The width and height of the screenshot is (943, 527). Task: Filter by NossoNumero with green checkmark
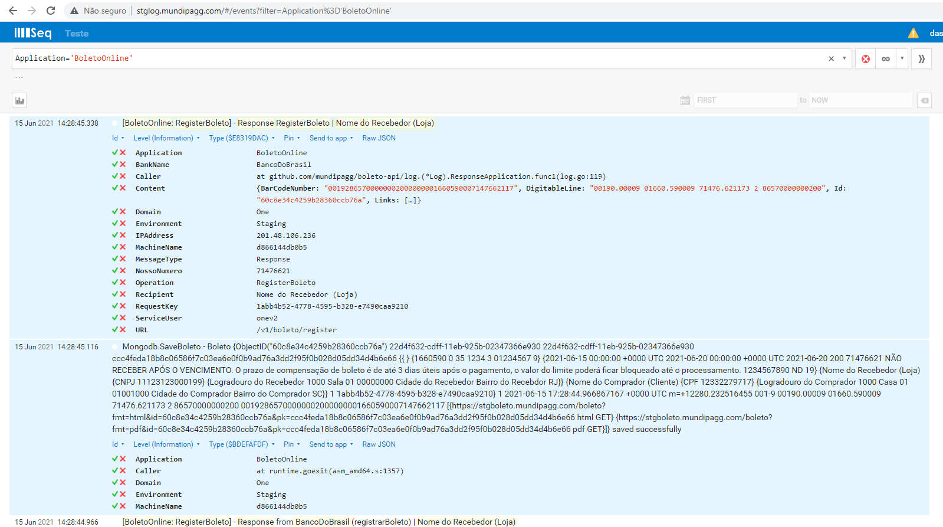point(116,271)
